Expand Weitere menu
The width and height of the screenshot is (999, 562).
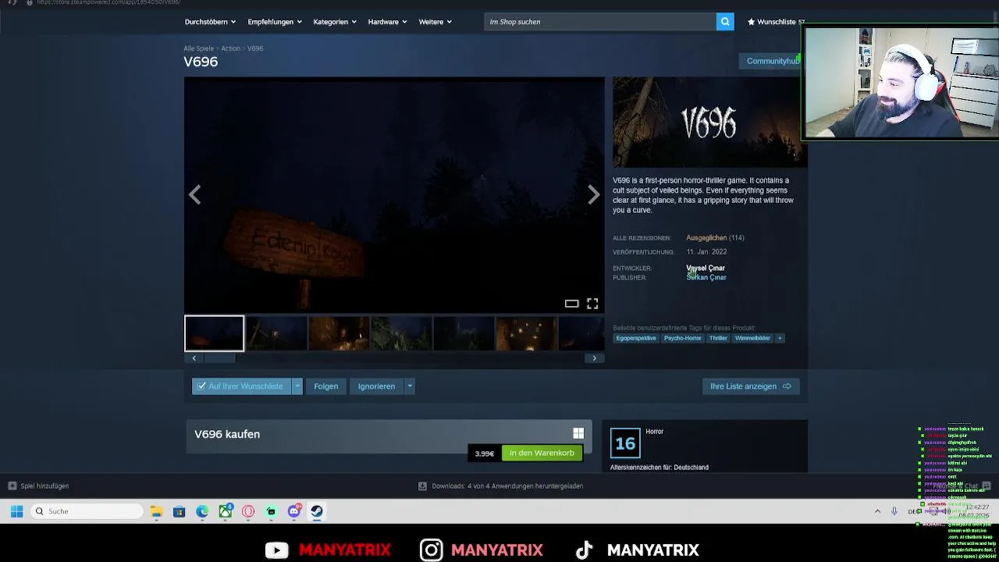click(435, 22)
